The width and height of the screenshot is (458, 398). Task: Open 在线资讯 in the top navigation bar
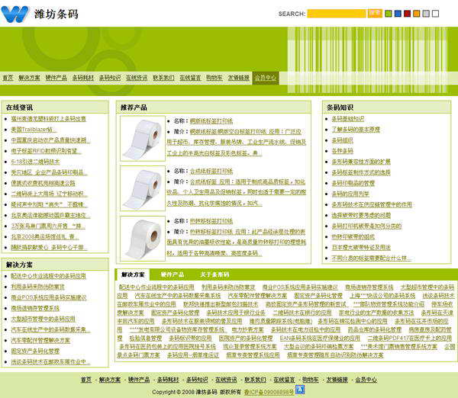click(x=137, y=78)
